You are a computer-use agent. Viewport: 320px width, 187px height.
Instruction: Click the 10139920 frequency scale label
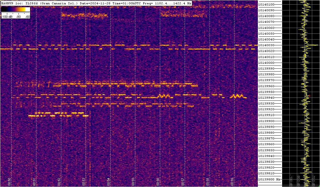point(266,109)
